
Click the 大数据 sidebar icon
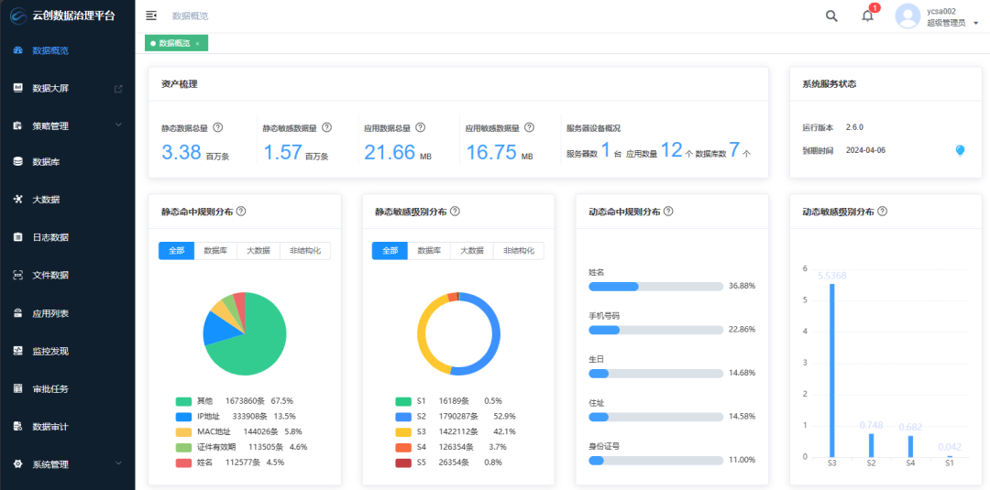point(17,200)
